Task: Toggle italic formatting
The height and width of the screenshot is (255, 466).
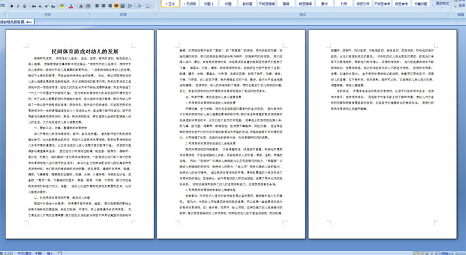Action: point(18,6)
